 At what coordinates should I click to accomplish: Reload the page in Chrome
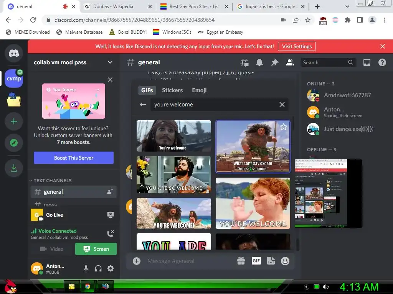pyautogui.click(x=33, y=20)
